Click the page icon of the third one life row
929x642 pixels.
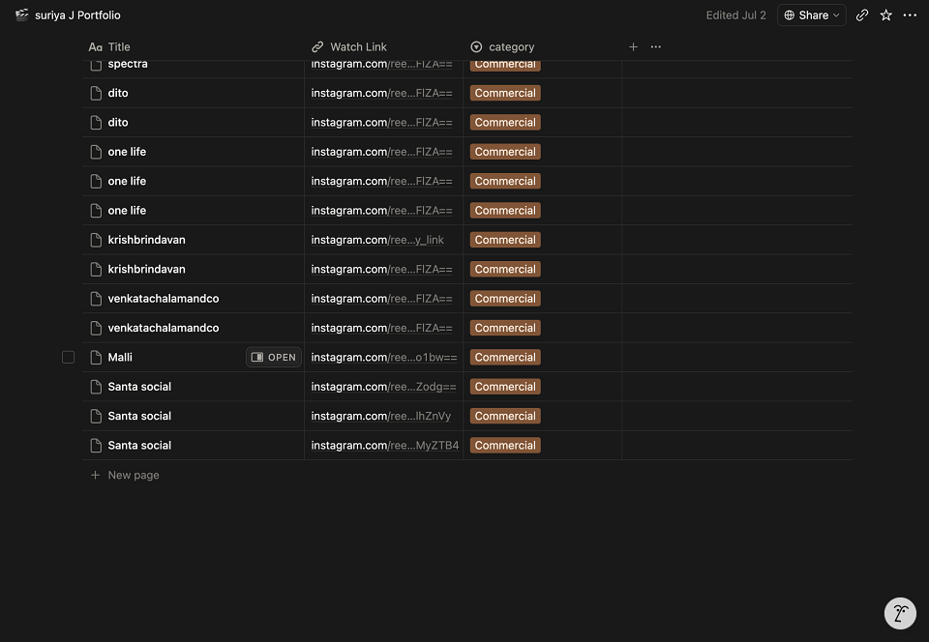(96, 211)
